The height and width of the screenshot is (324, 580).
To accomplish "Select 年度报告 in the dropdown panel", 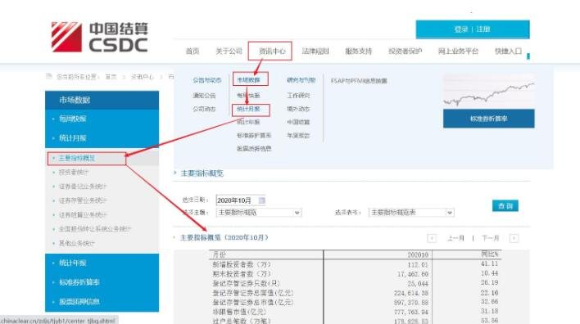I will click(x=298, y=135).
